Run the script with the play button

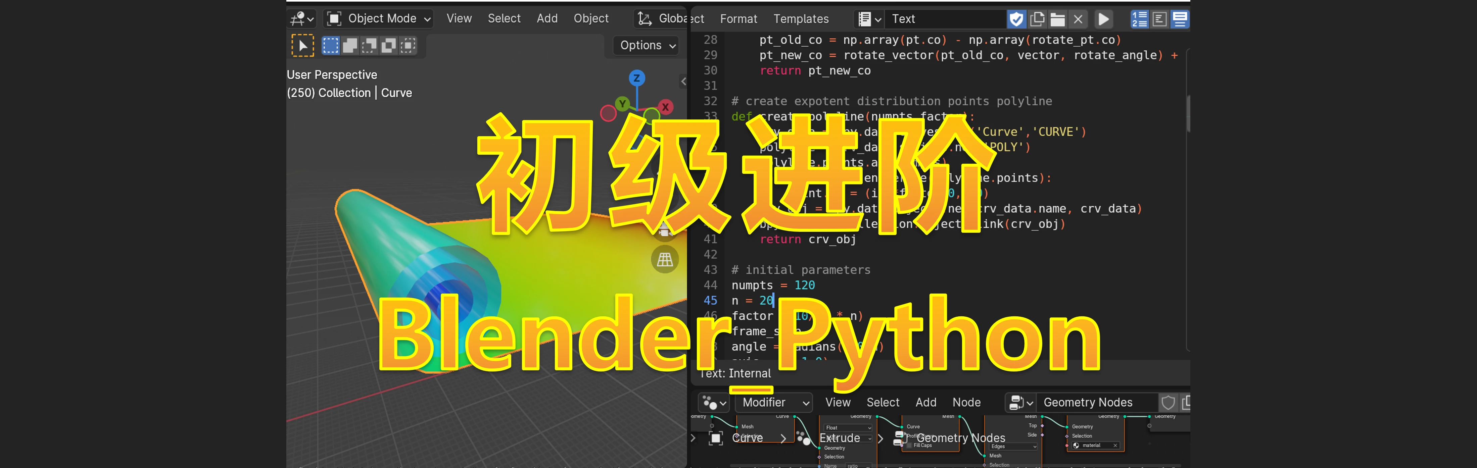1103,19
